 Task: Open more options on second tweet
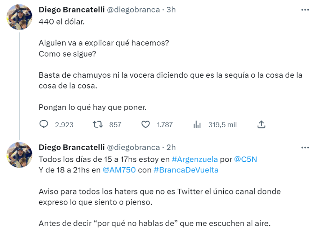coord(305,148)
